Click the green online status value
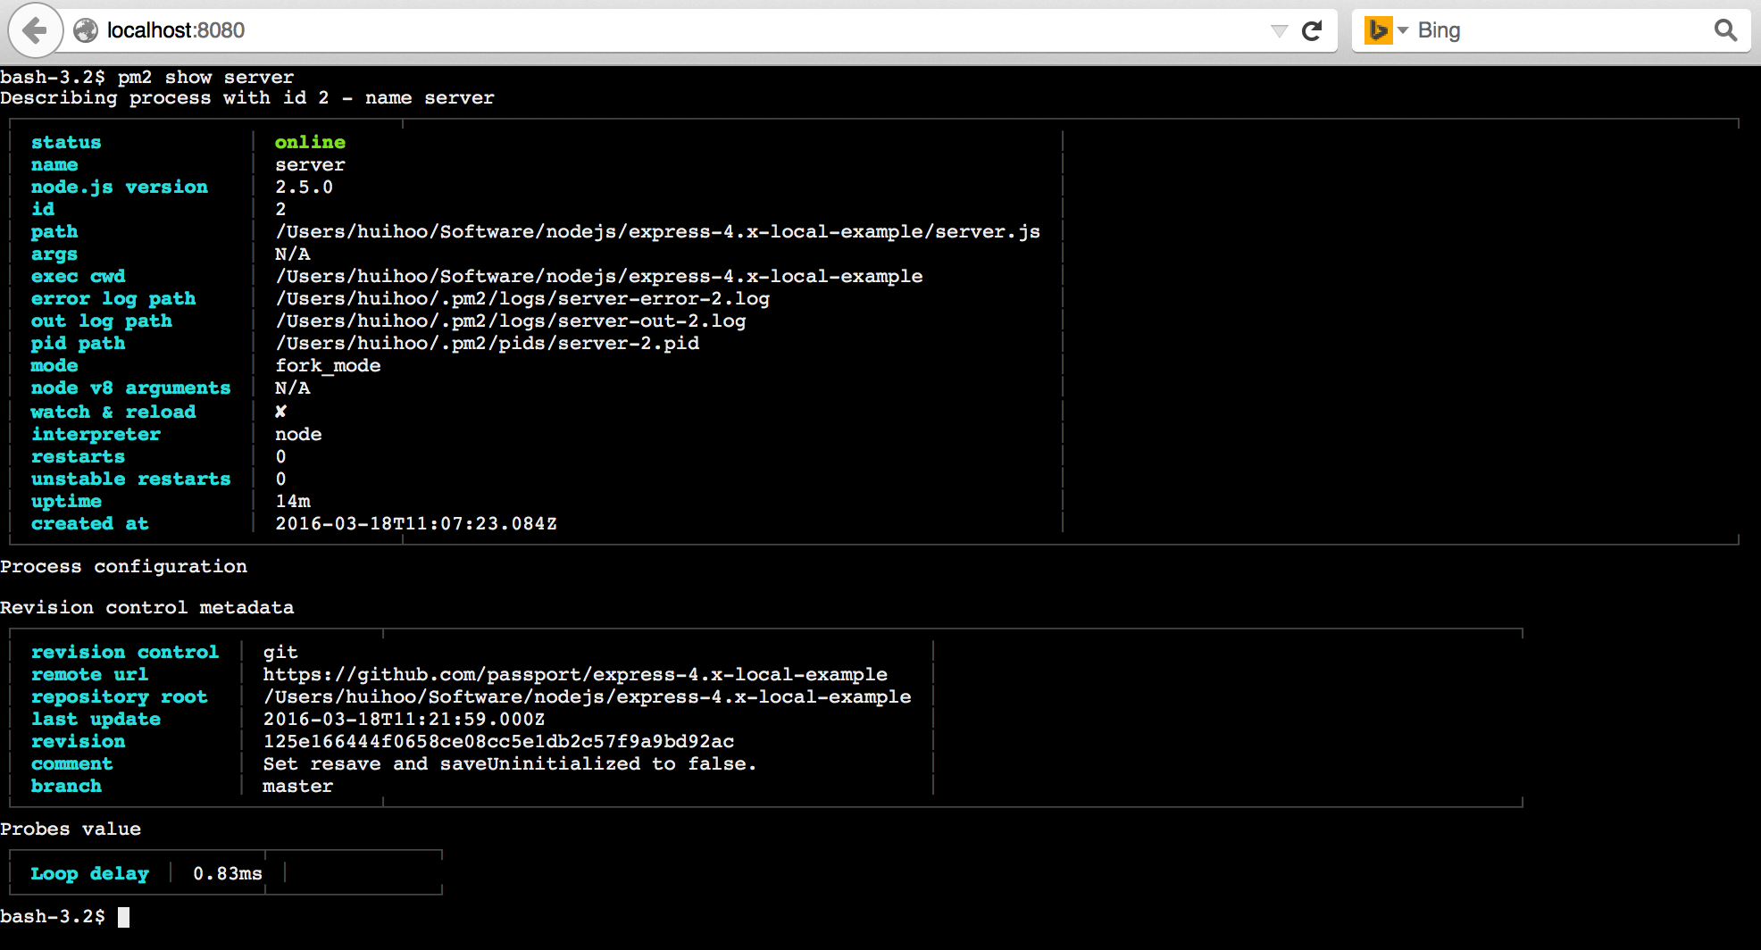1761x950 pixels. tap(310, 142)
